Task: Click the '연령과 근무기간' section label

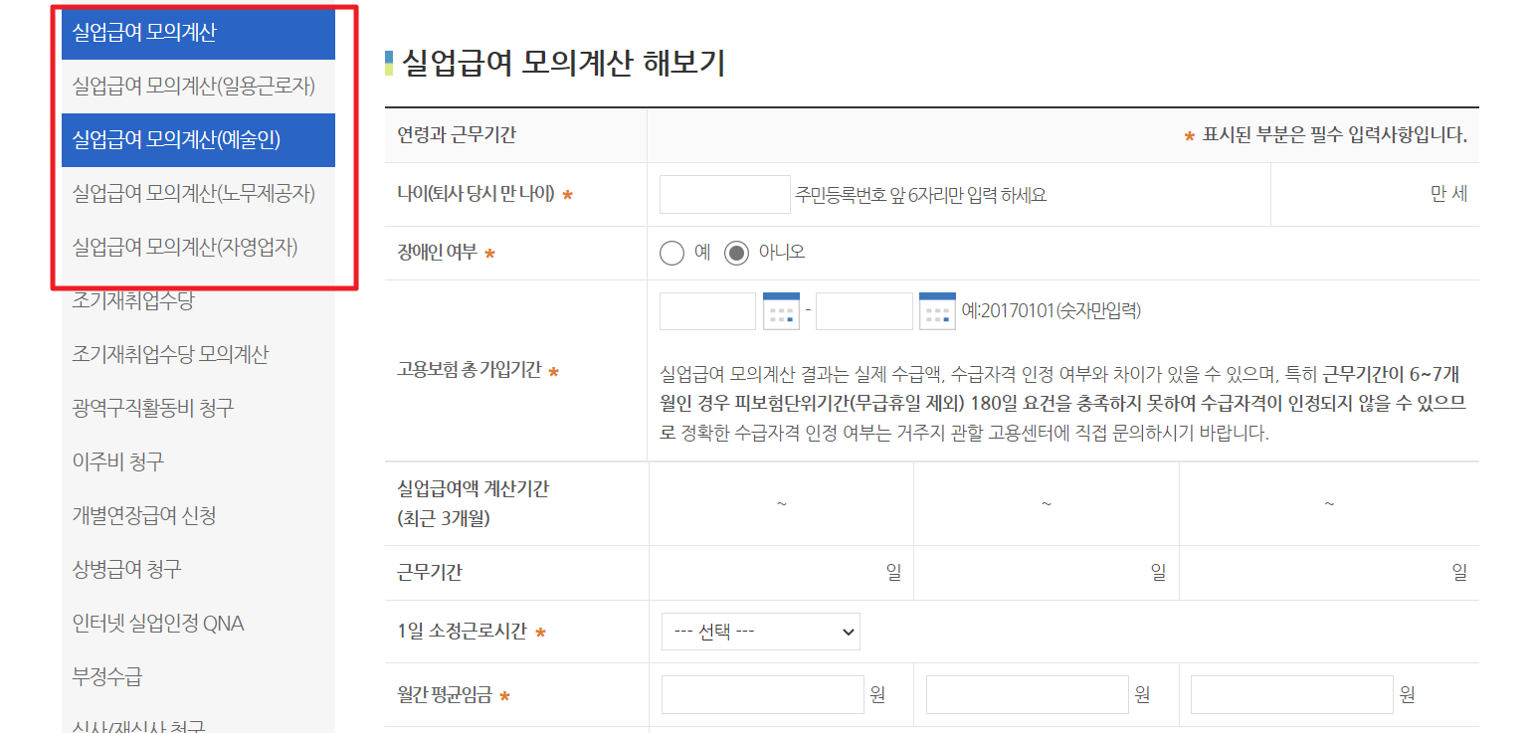Action: click(x=457, y=135)
